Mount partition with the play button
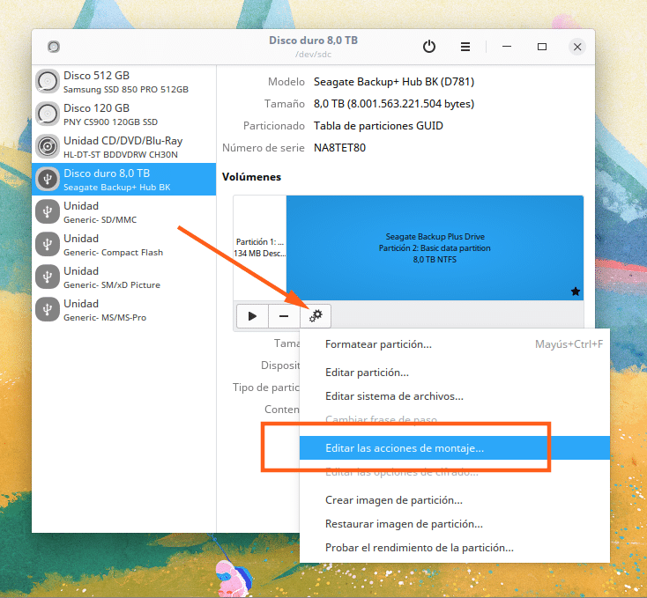The image size is (647, 598). pos(252,316)
